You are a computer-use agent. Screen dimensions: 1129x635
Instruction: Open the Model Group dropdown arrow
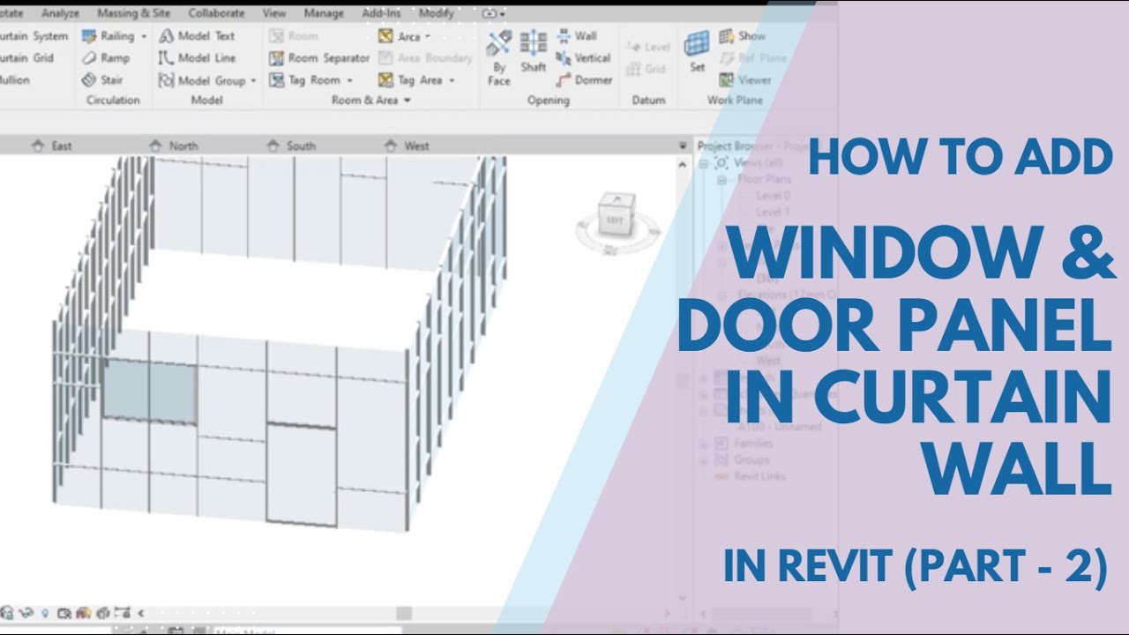click(253, 81)
